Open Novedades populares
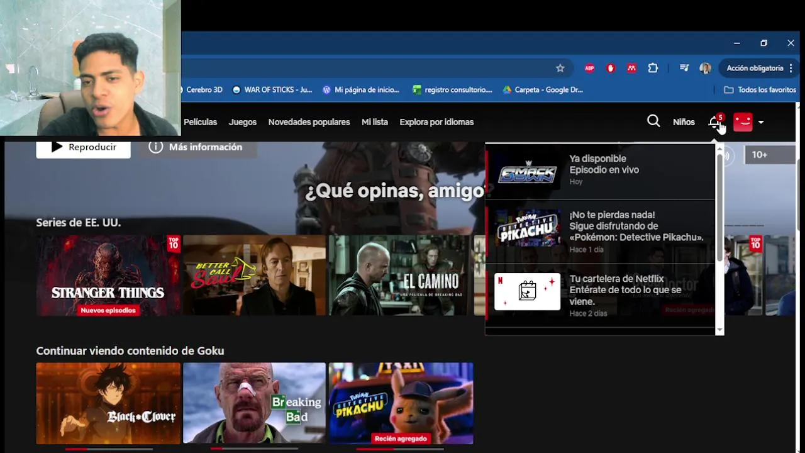This screenshot has width=805, height=453. pos(309,122)
